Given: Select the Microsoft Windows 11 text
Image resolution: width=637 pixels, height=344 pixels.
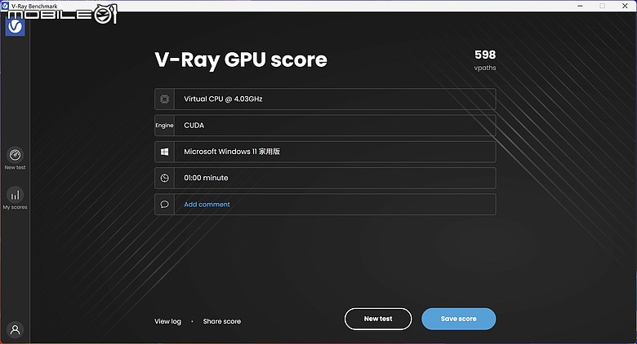Looking at the screenshot, I should (232, 152).
